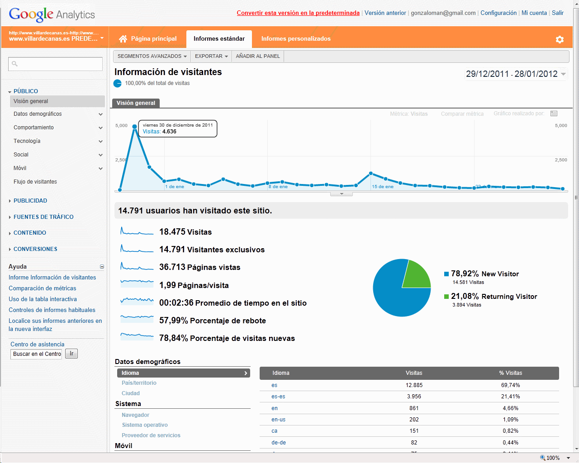Select Navegador dimension
579x463 pixels.
pos(135,415)
